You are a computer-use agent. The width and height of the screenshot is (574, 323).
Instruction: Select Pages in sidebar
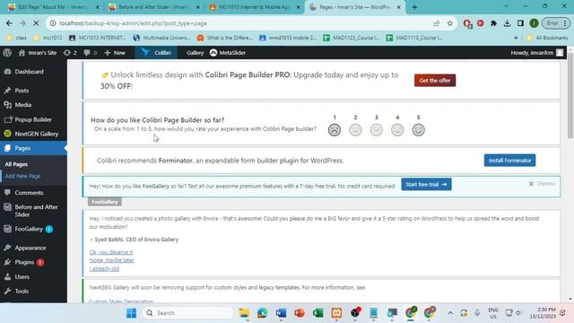tap(33, 148)
